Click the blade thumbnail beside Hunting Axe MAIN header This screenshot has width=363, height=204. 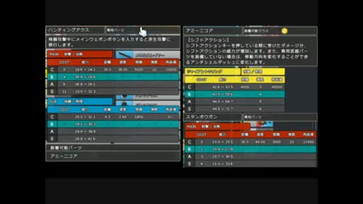point(124,54)
